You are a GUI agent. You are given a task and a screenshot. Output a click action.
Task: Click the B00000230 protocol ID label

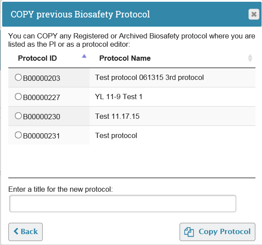tap(41, 117)
